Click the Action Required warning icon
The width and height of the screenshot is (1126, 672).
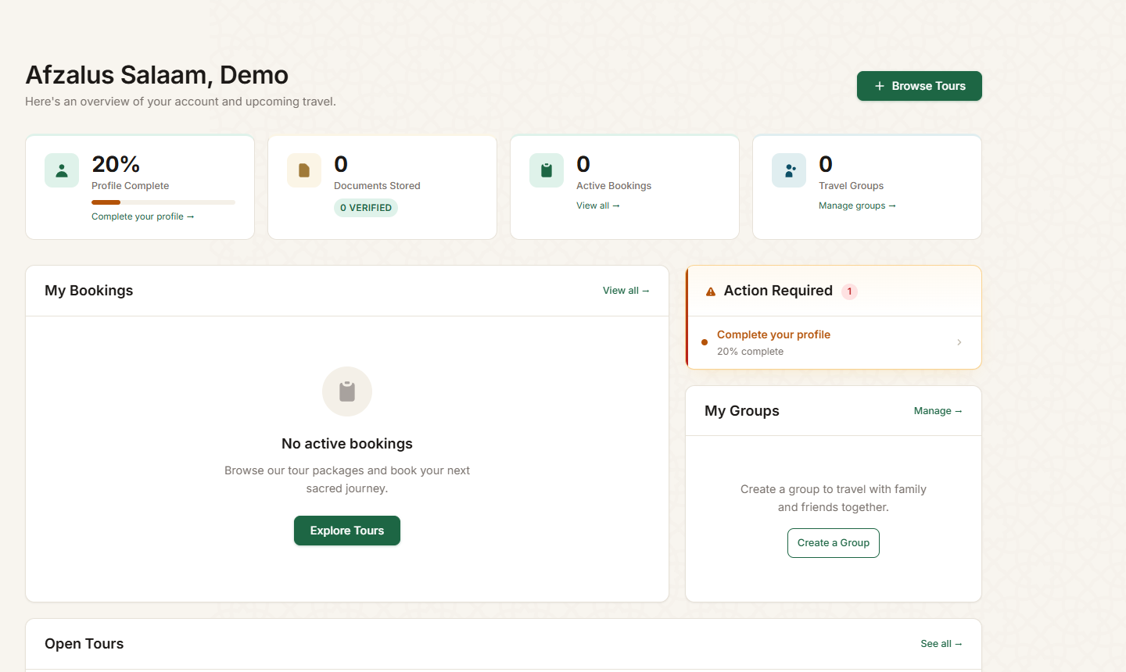point(711,291)
